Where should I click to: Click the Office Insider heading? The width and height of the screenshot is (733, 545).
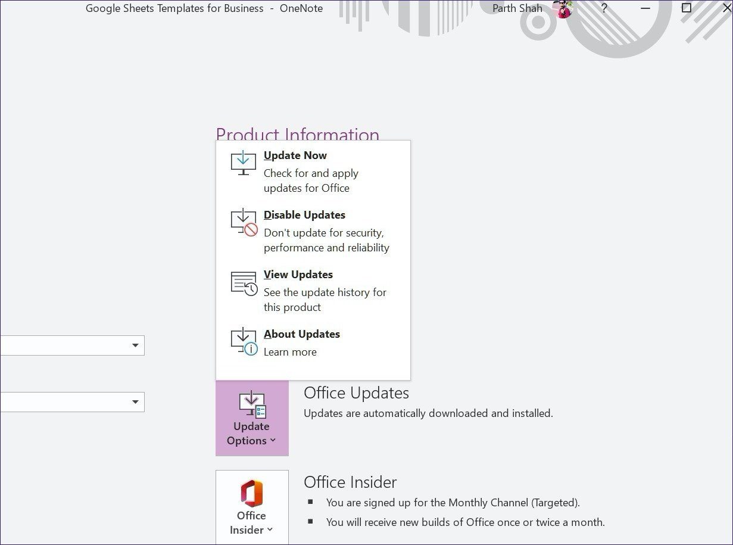coord(350,482)
